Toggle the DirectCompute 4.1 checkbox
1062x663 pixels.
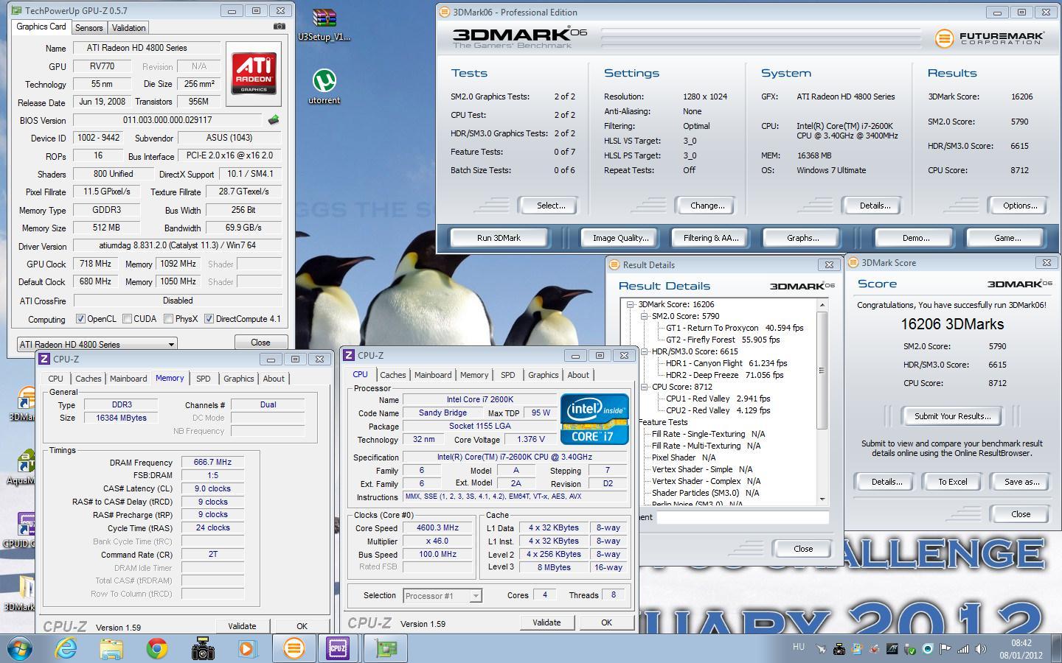point(209,319)
